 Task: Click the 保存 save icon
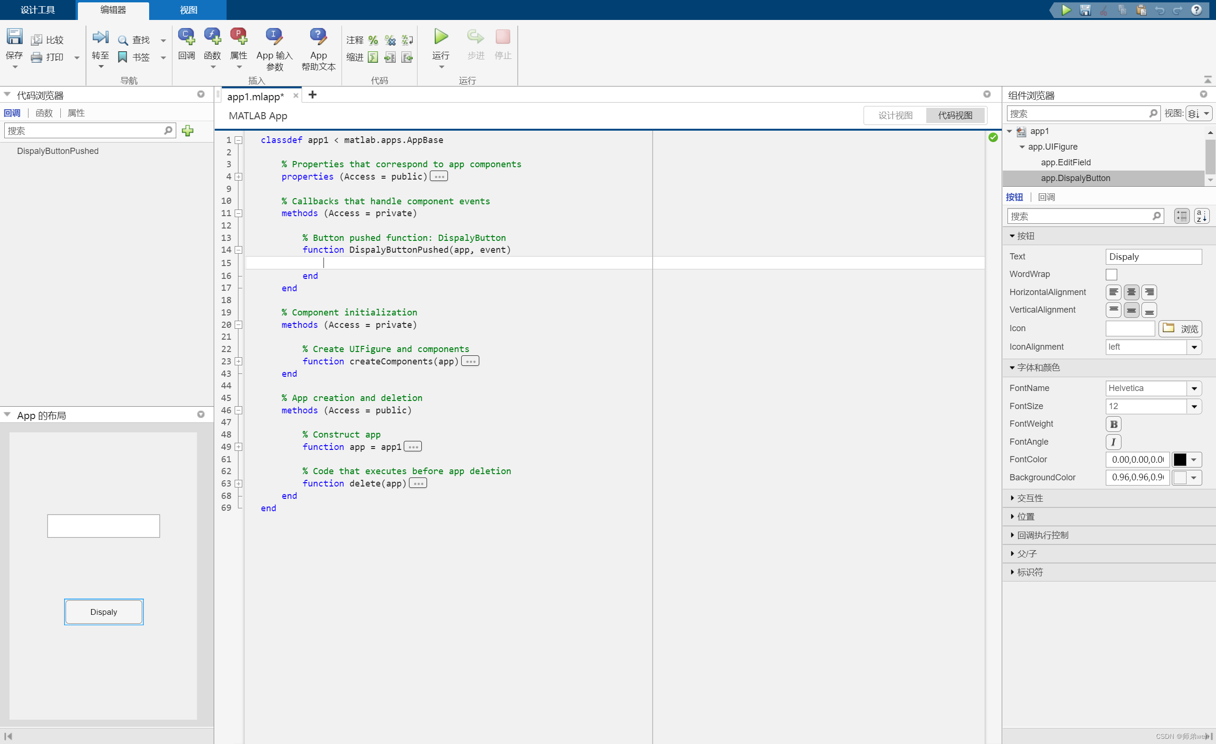(14, 36)
